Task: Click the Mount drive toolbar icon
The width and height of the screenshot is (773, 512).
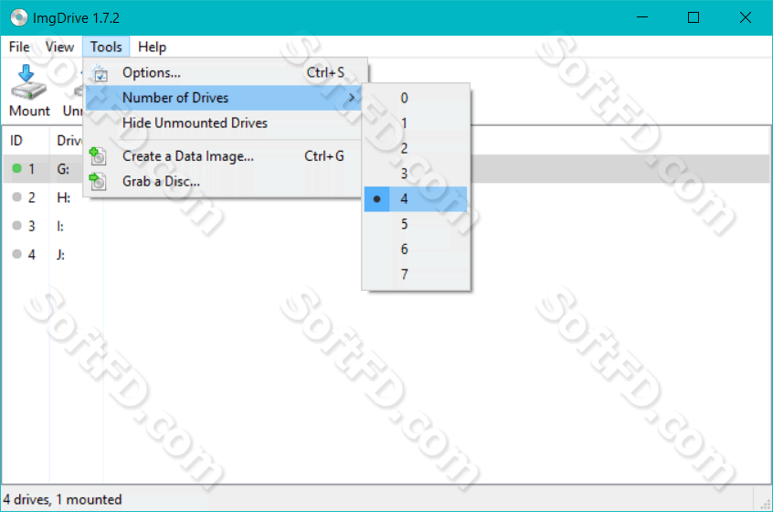Action: [28, 82]
